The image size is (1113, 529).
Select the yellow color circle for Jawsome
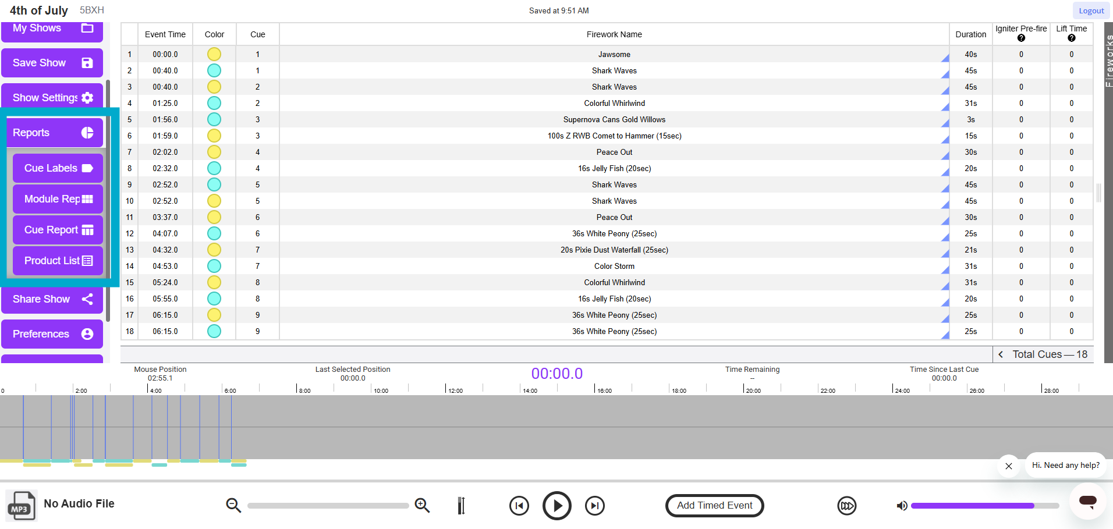pyautogui.click(x=214, y=54)
